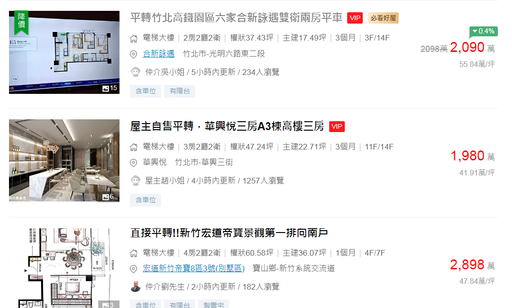Image resolution: width=512 pixels, height=308 pixels.
Task: Click agent avatar photo of 仲介劉先生
Action: [x=136, y=287]
